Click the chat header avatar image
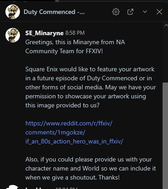This screenshot has width=168, height=189. click(x=13, y=12)
